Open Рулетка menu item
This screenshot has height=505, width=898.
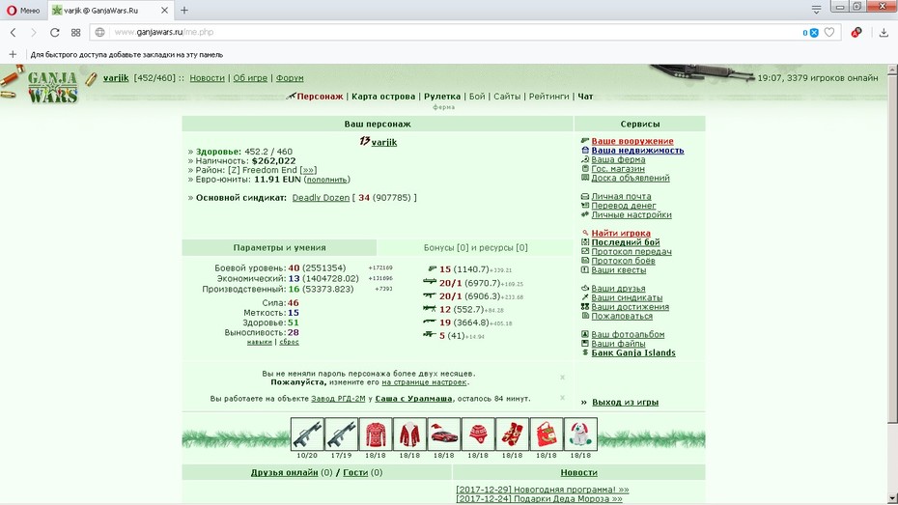[442, 97]
